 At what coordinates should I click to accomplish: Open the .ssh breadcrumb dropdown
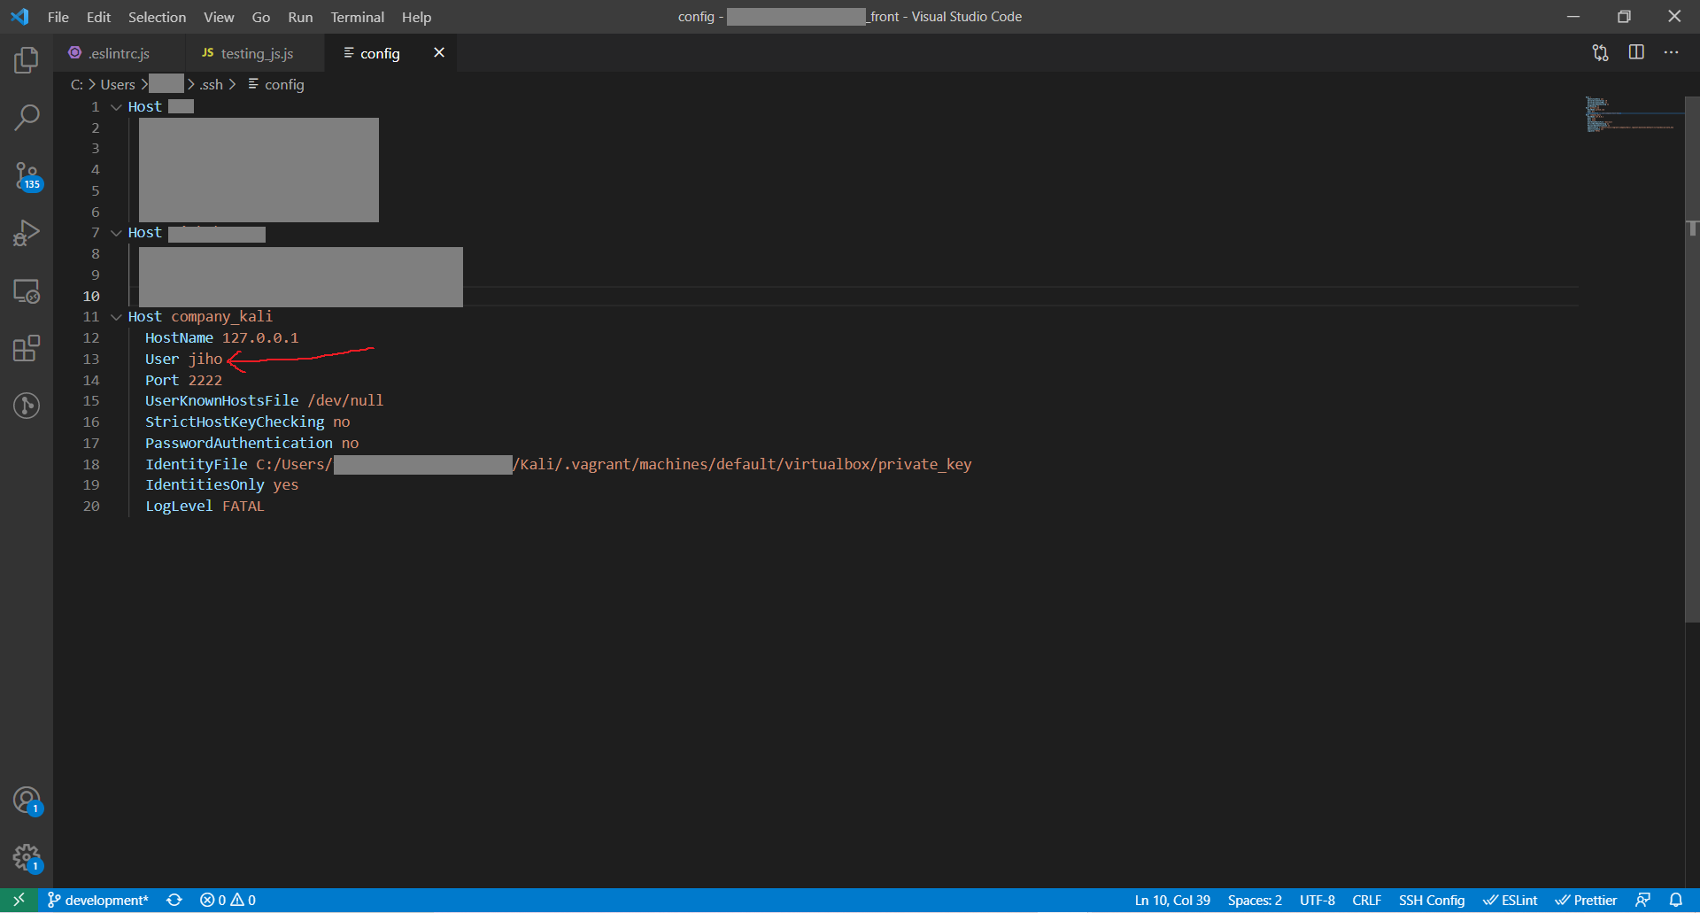[x=212, y=84]
